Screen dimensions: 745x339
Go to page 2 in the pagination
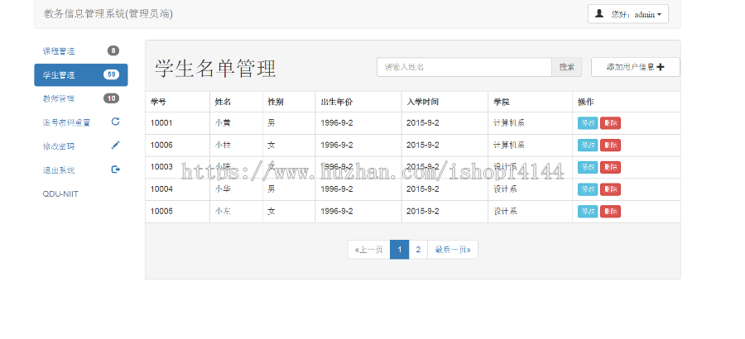418,250
